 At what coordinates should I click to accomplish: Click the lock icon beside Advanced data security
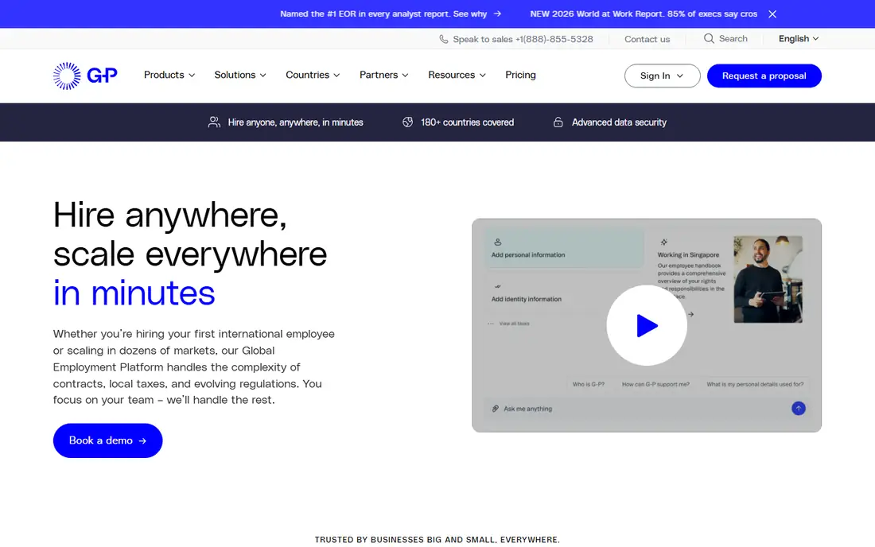click(558, 122)
